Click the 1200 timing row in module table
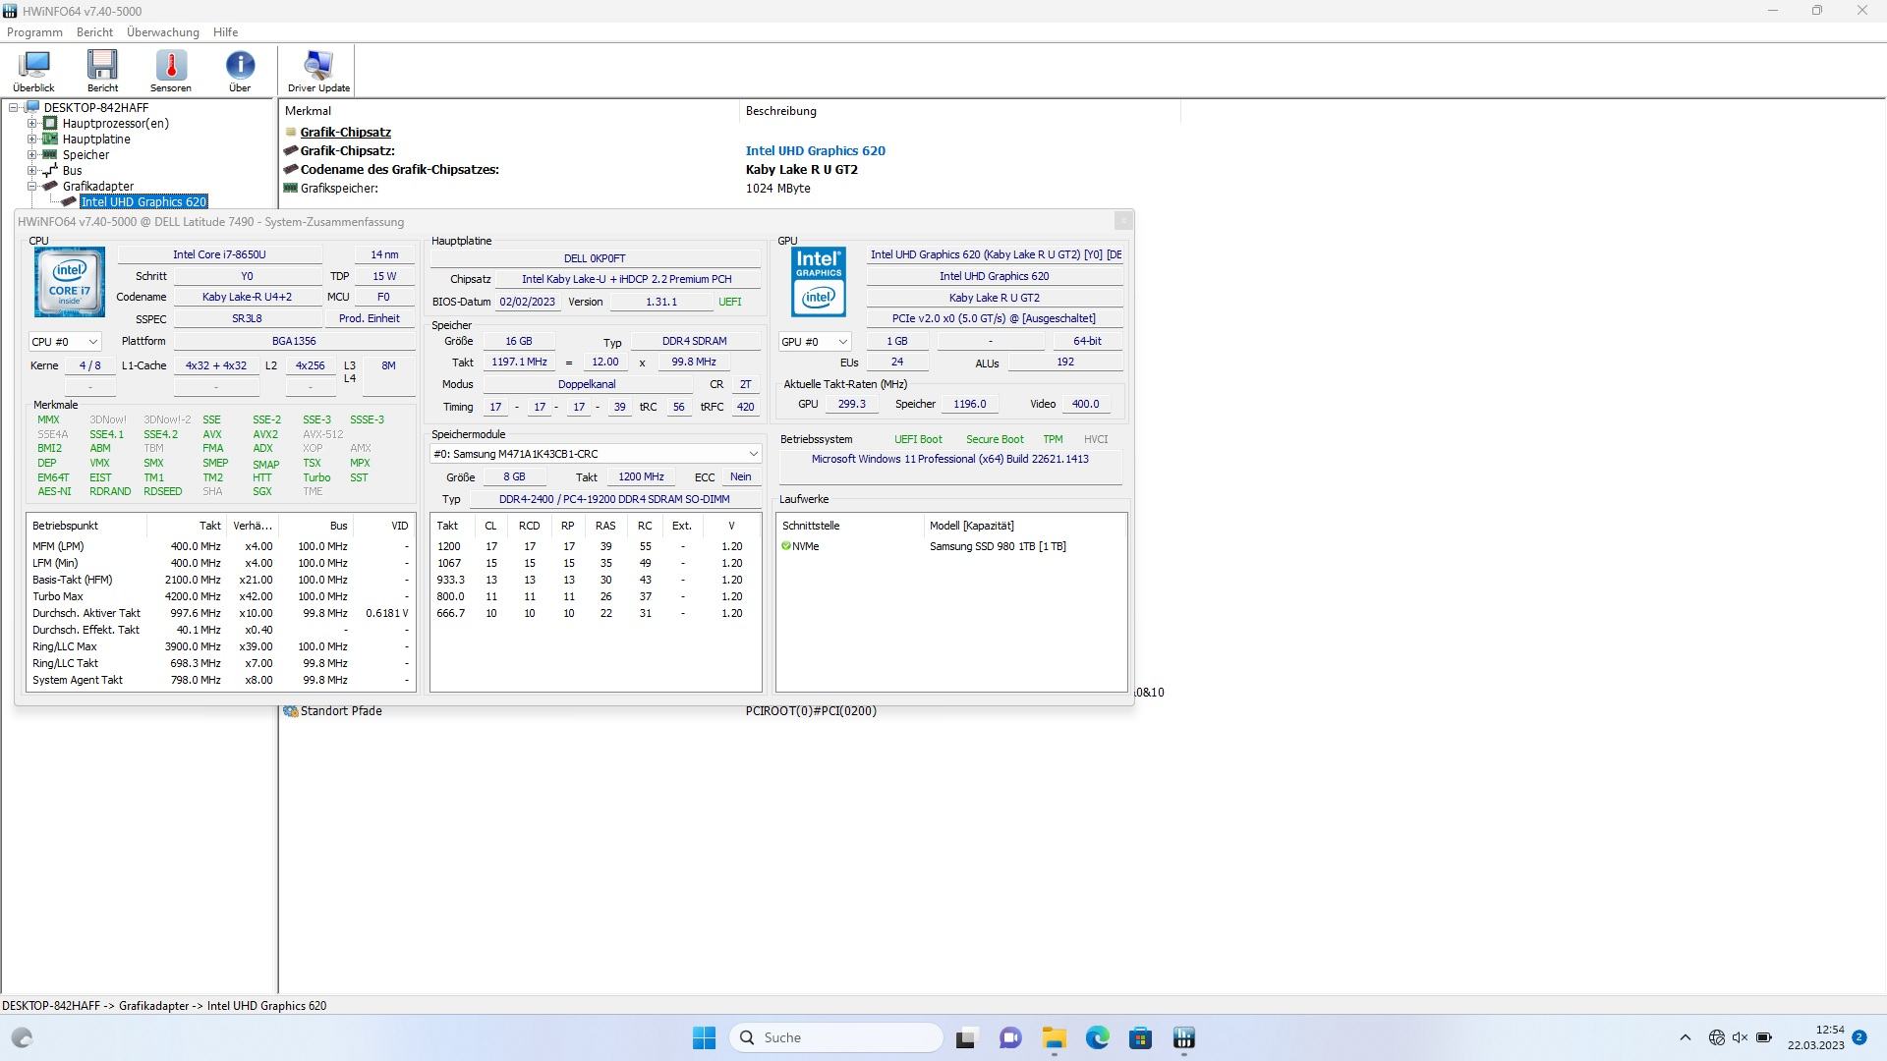This screenshot has width=1887, height=1061. 595,547
